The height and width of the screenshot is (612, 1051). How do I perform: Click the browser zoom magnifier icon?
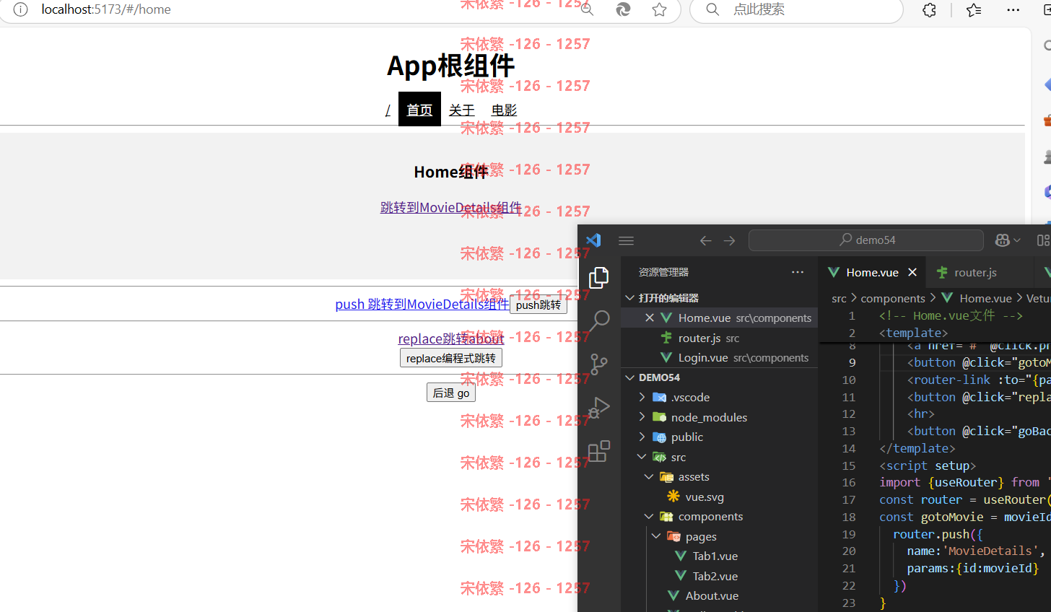pyautogui.click(x=587, y=9)
